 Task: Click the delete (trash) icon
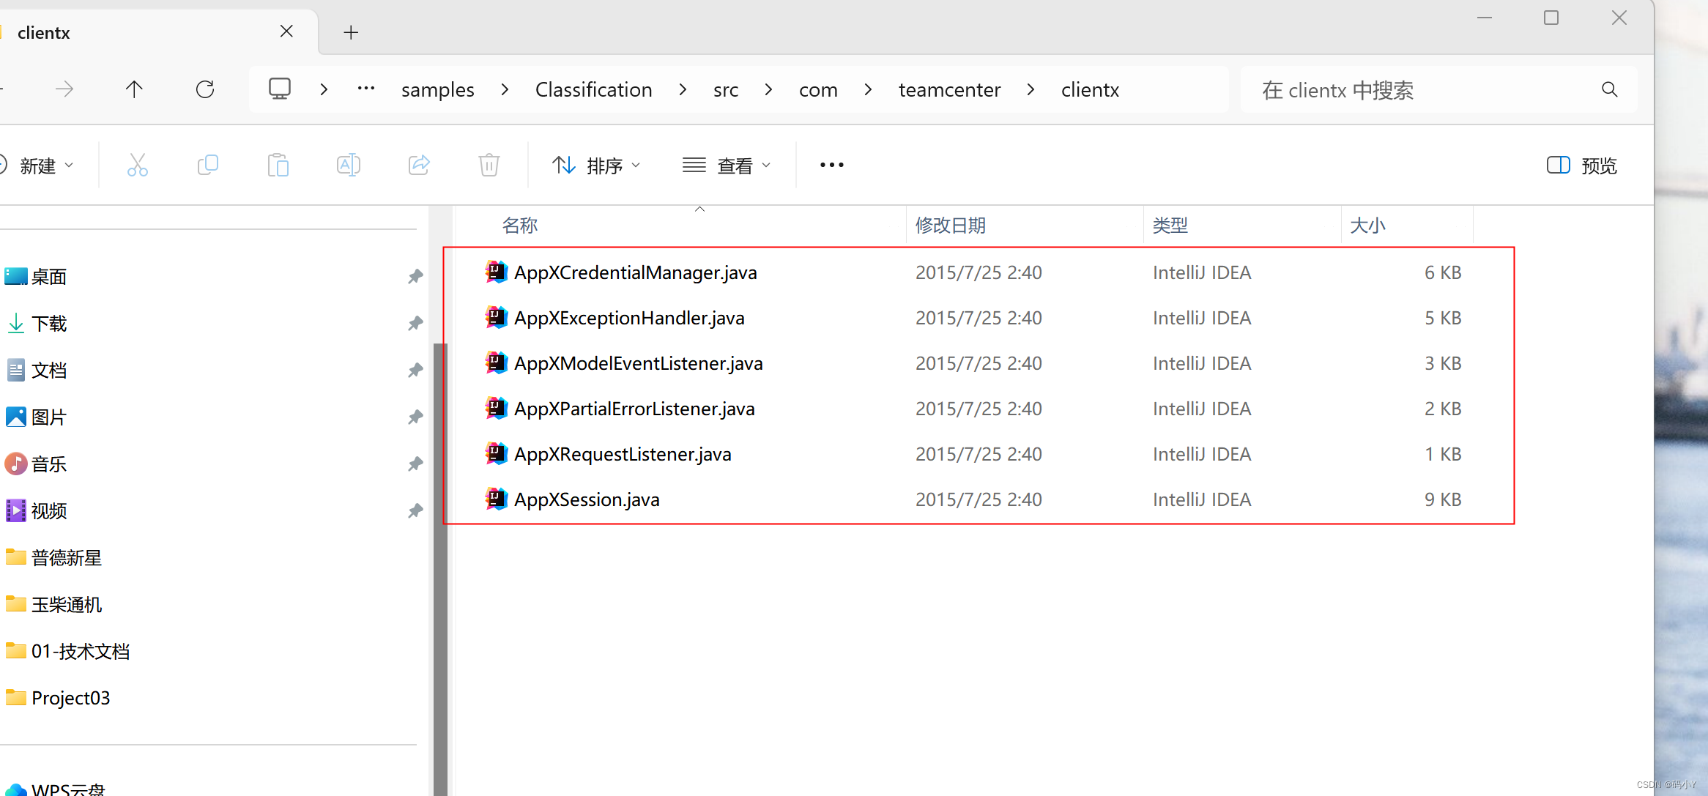489,165
